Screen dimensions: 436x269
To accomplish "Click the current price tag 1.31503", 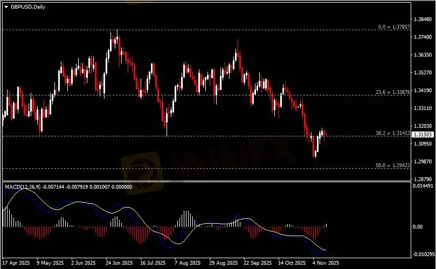I will point(423,135).
